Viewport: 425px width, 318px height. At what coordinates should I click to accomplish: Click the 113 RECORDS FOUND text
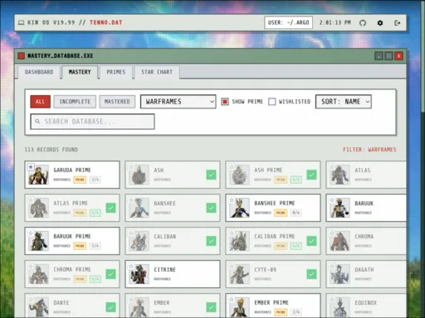coord(51,150)
